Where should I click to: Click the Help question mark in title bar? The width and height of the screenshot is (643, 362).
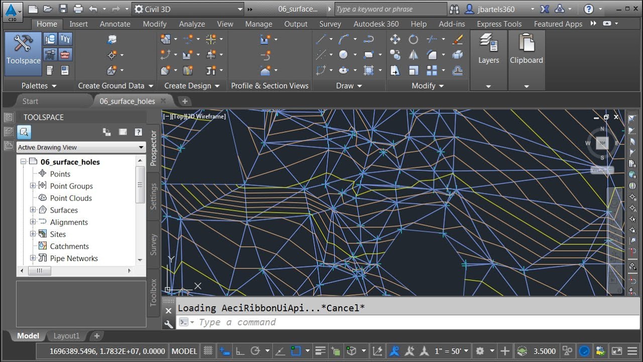point(589,9)
